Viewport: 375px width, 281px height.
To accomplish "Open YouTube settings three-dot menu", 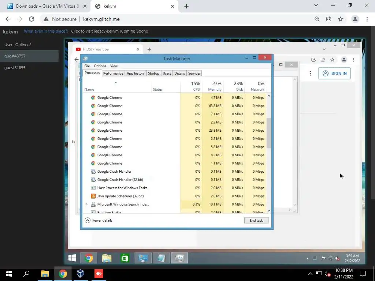I will (310, 73).
